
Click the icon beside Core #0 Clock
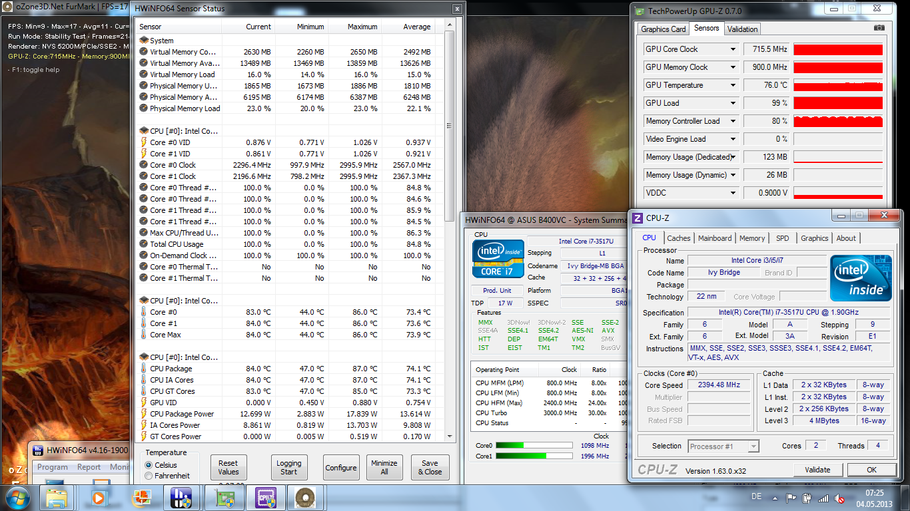click(x=143, y=165)
